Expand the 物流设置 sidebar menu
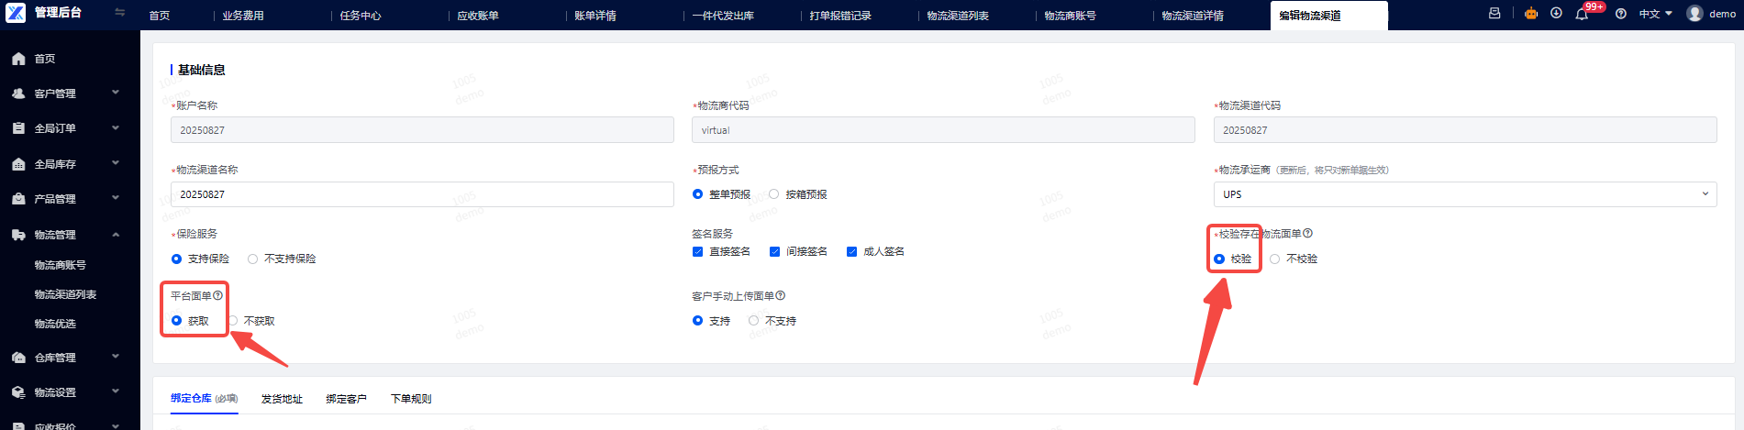 tap(116, 391)
